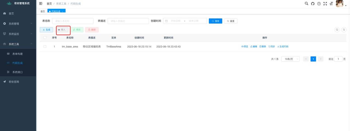Click 预览 for tm_base_area
The width and height of the screenshot is (350, 131).
click(245, 46)
